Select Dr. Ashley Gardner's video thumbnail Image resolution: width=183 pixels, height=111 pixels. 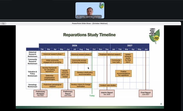click(90, 10)
